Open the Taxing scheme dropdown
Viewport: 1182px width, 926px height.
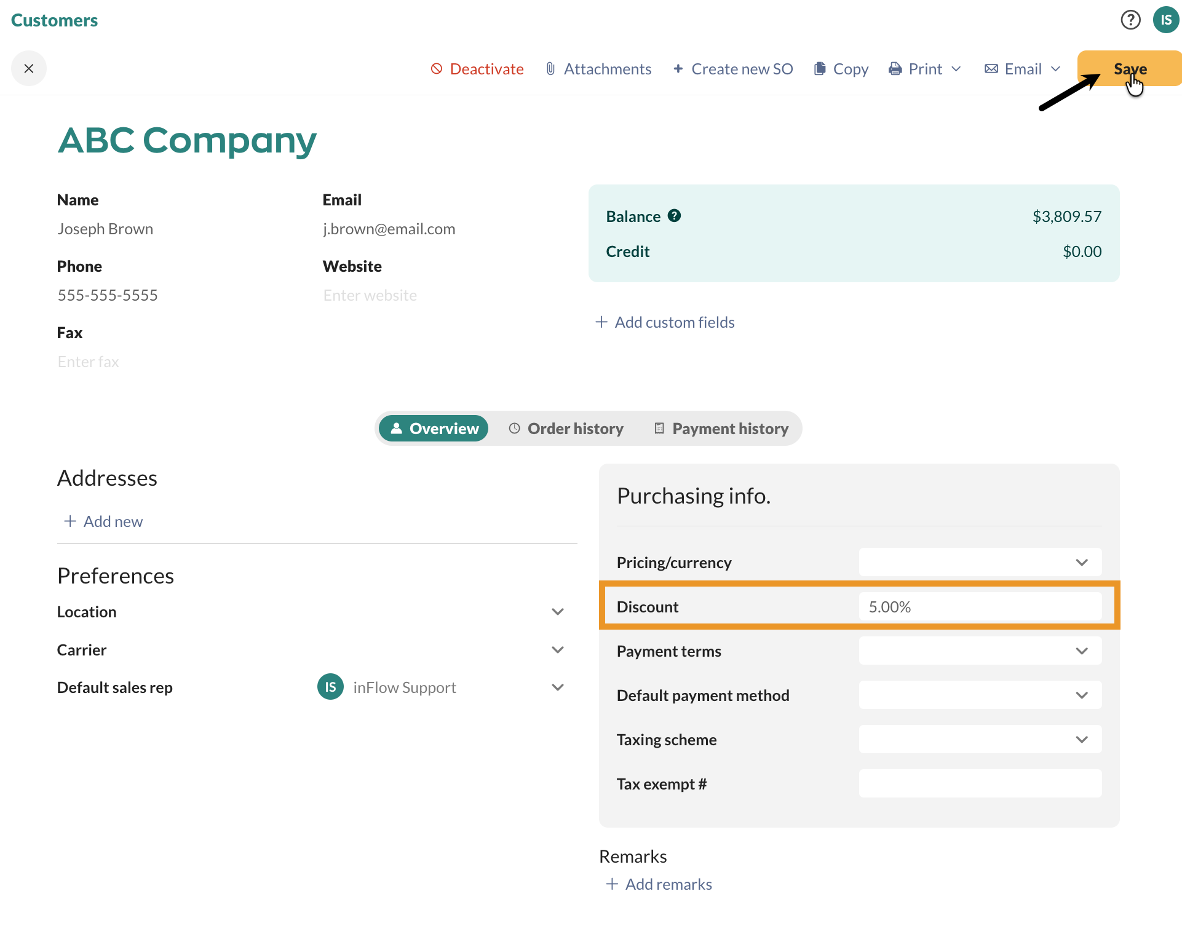click(979, 739)
